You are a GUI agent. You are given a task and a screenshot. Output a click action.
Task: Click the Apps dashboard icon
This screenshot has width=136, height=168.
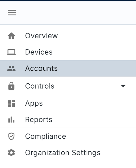coord(11,103)
